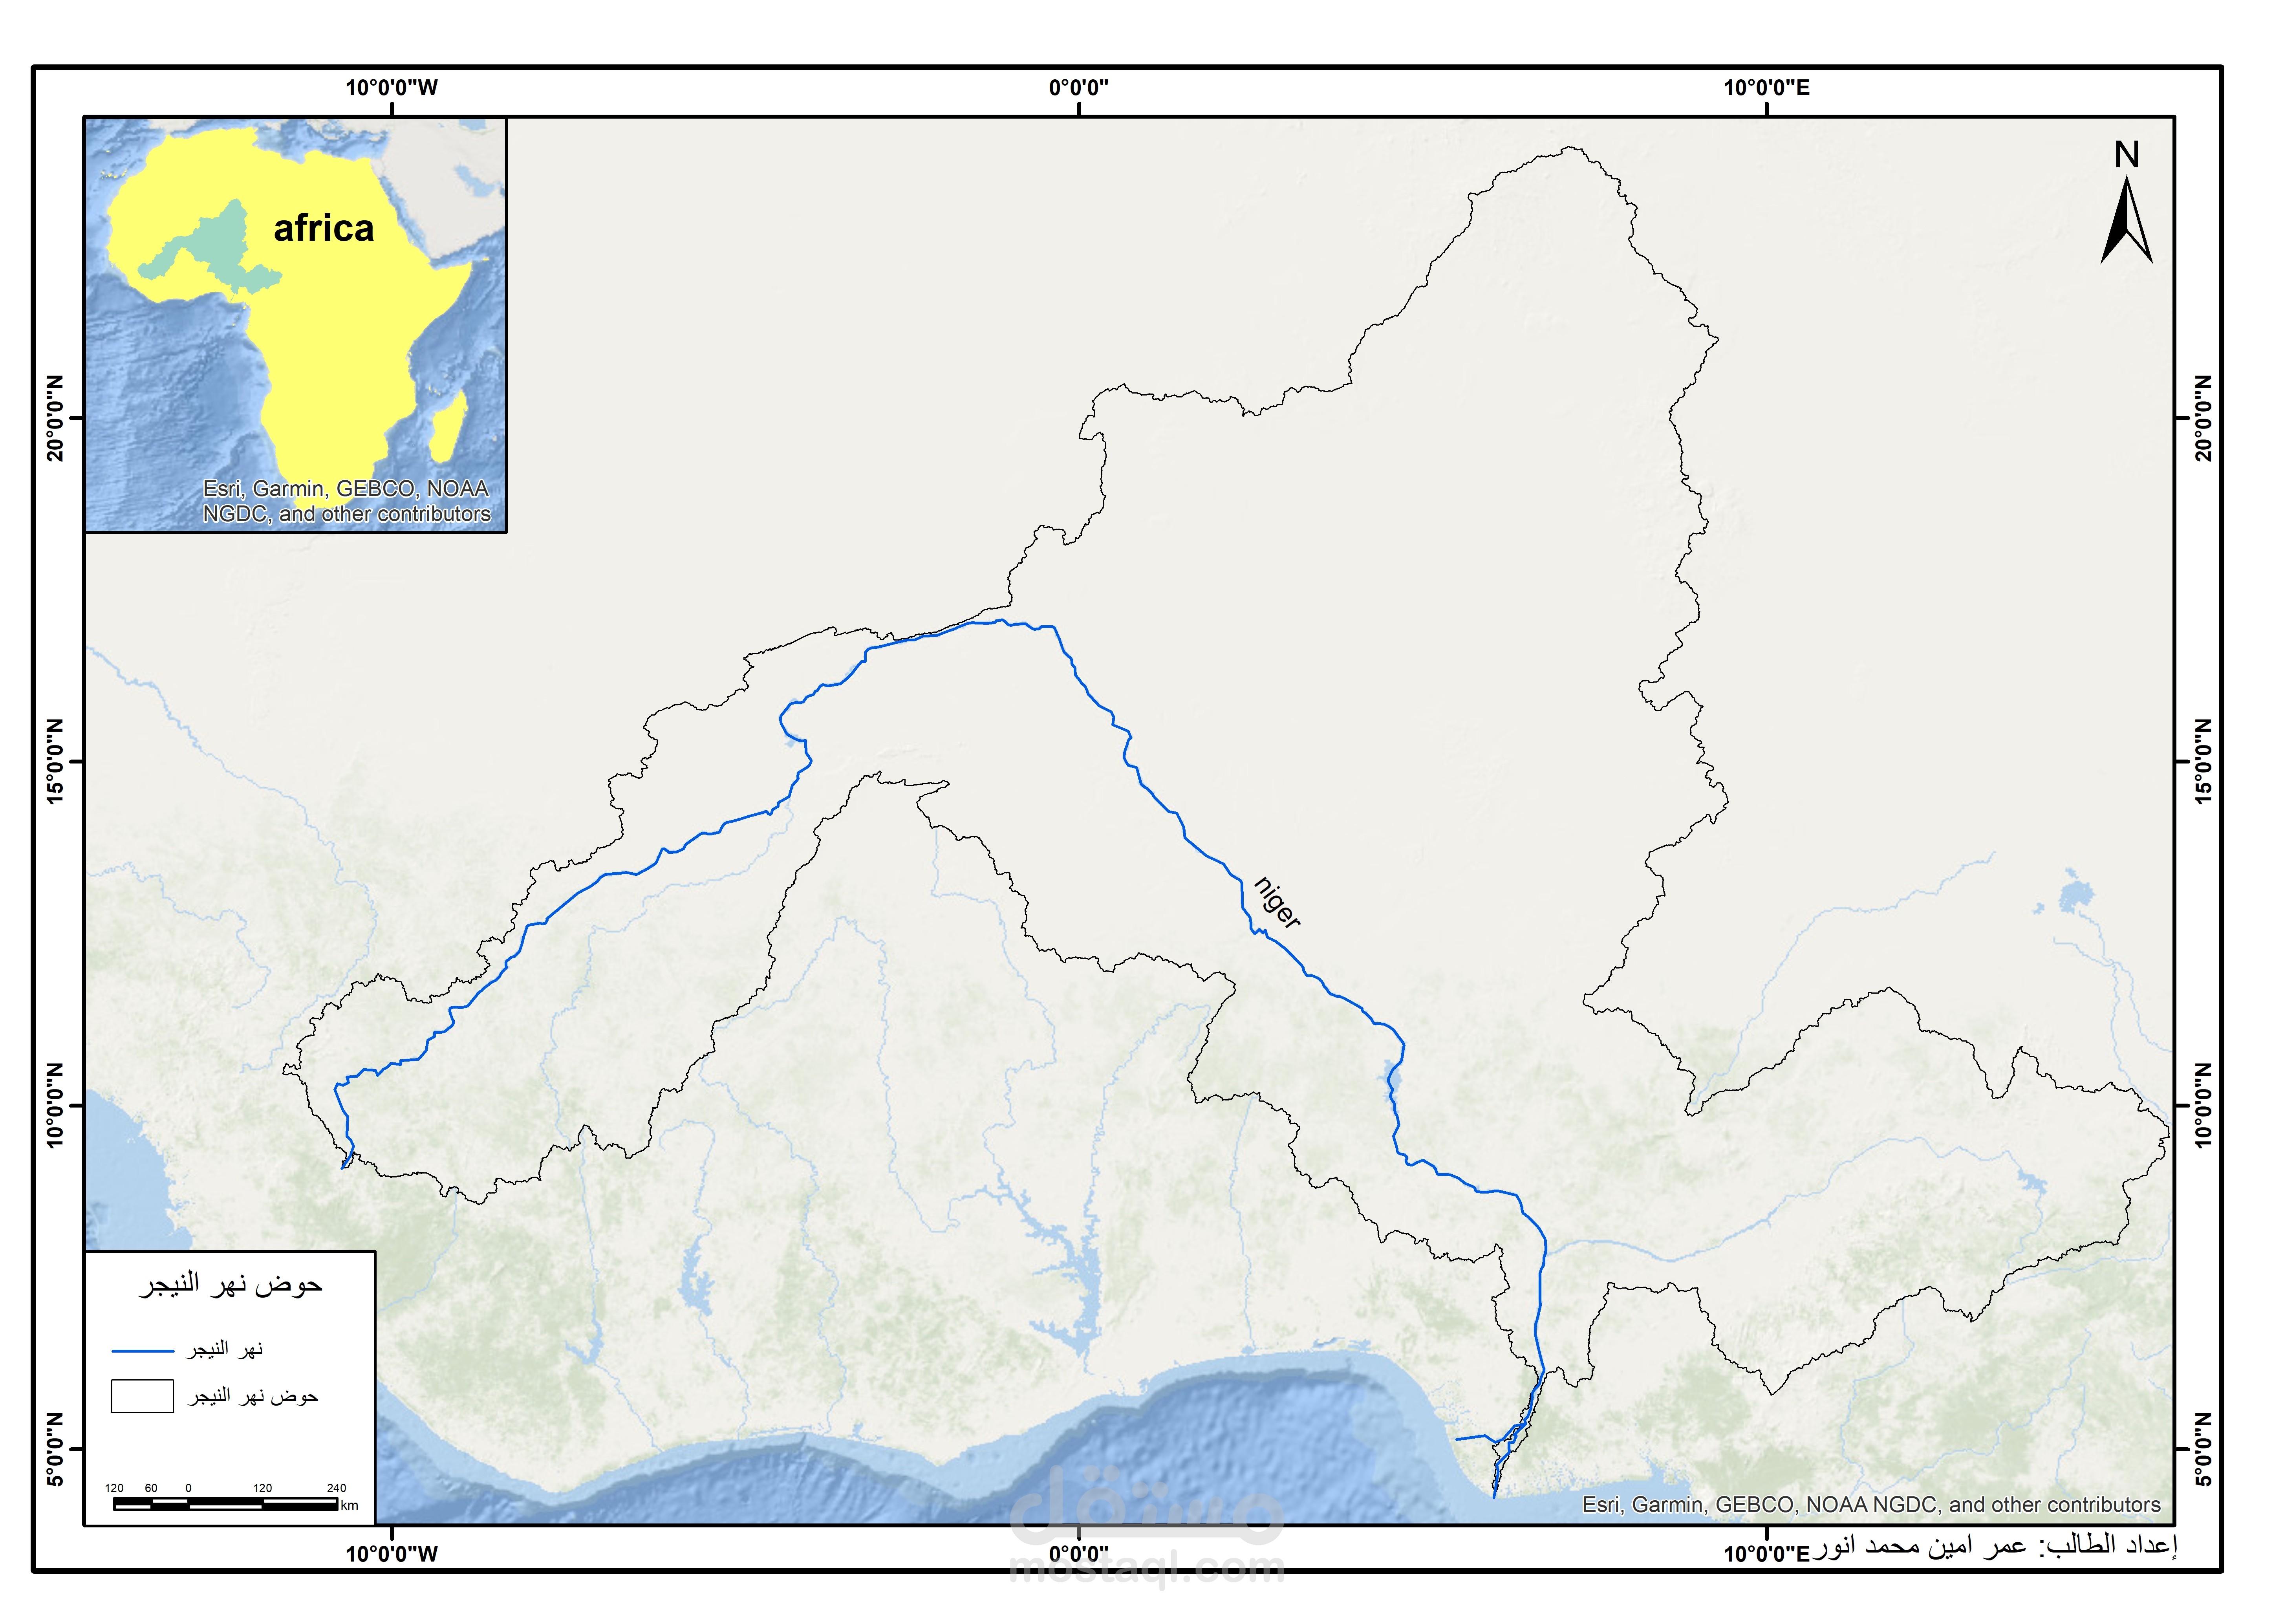Click the Arabic legend title text
This screenshot has width=2295, height=1624.
pyautogui.click(x=230, y=1285)
